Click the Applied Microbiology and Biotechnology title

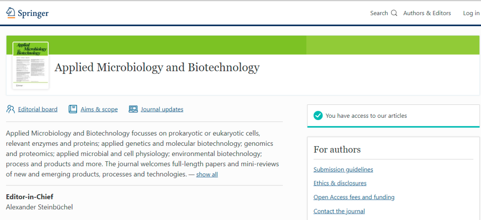point(157,68)
